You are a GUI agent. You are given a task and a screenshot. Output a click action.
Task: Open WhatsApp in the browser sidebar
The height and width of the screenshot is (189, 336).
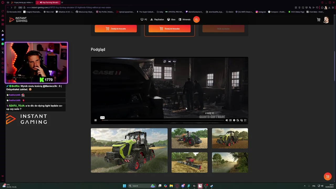tap(3, 44)
